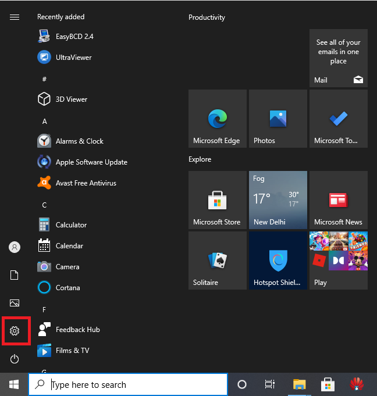Focus the Type here to search box
This screenshot has height=396, width=377.
tap(128, 384)
